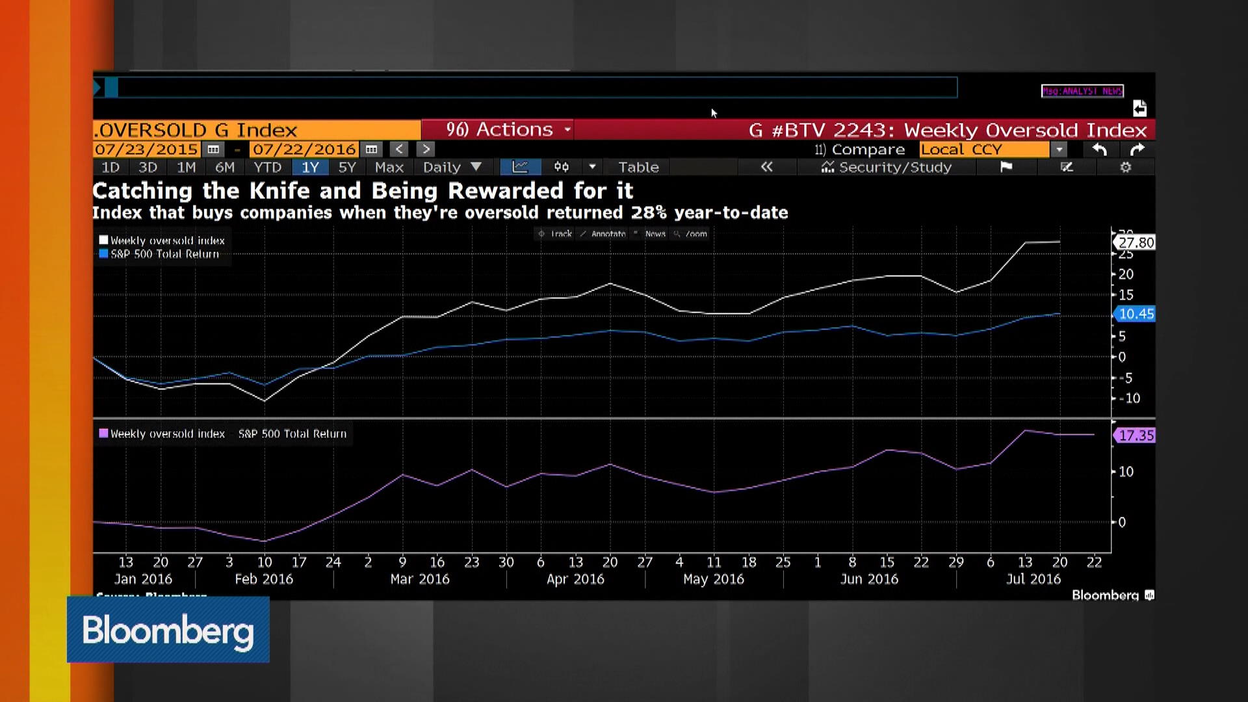The height and width of the screenshot is (702, 1248).
Task: Select the 5Y range tab
Action: click(347, 167)
